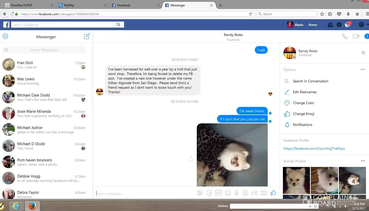Share the pomeranian photo via the forward icon
The height and width of the screenshot is (211, 369).
[191, 159]
